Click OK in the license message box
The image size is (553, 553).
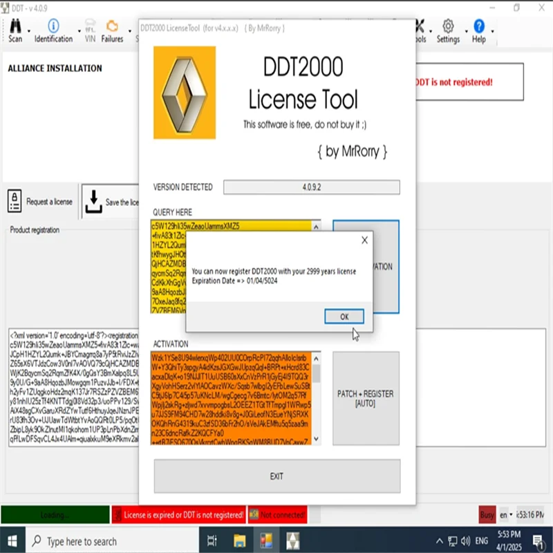click(344, 317)
